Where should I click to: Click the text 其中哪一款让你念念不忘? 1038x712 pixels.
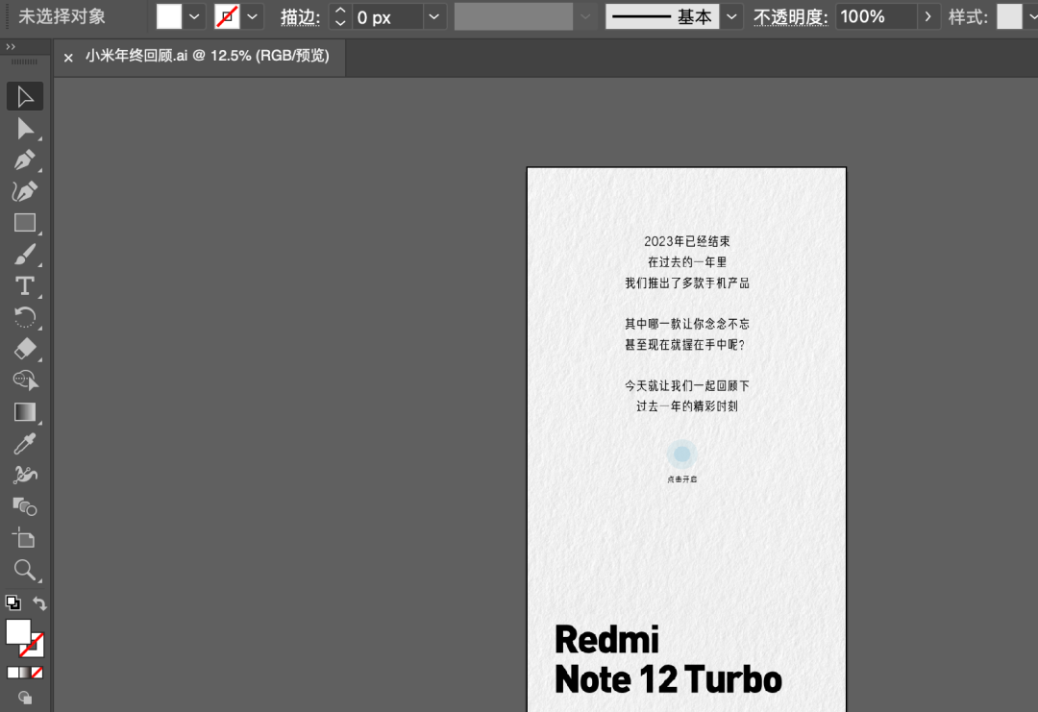click(687, 324)
